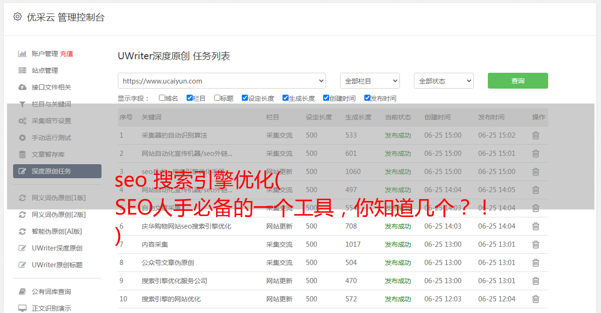
Task: Click the 关键词 column header
Action: click(x=152, y=117)
